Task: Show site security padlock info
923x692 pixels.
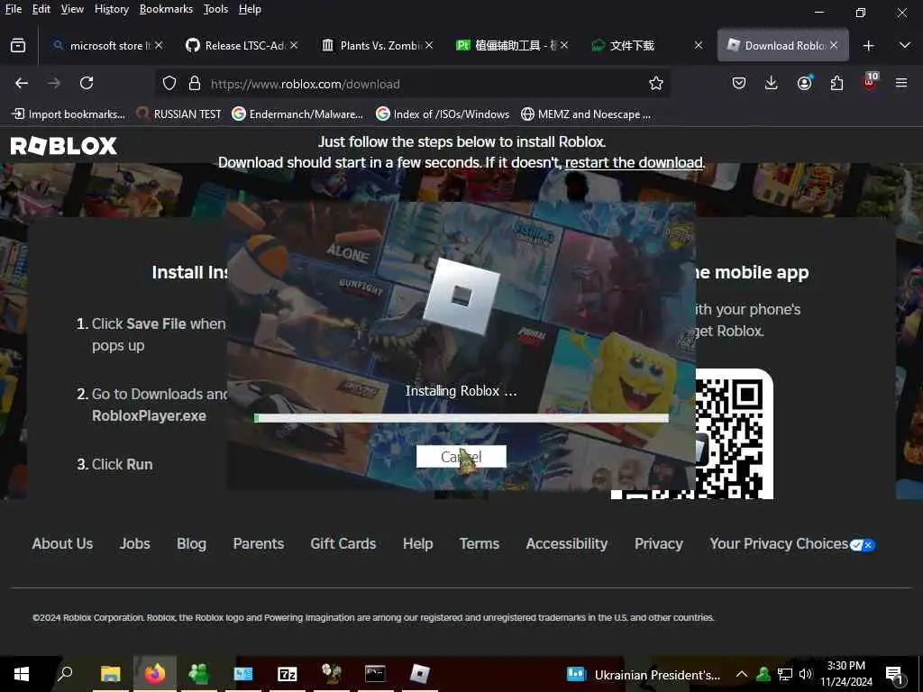Action: coord(195,84)
